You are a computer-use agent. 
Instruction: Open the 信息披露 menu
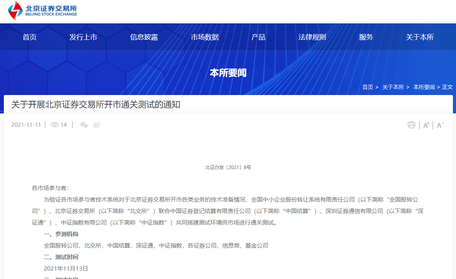tap(144, 37)
